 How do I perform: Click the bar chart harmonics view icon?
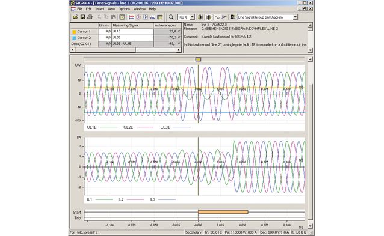(x=152, y=17)
